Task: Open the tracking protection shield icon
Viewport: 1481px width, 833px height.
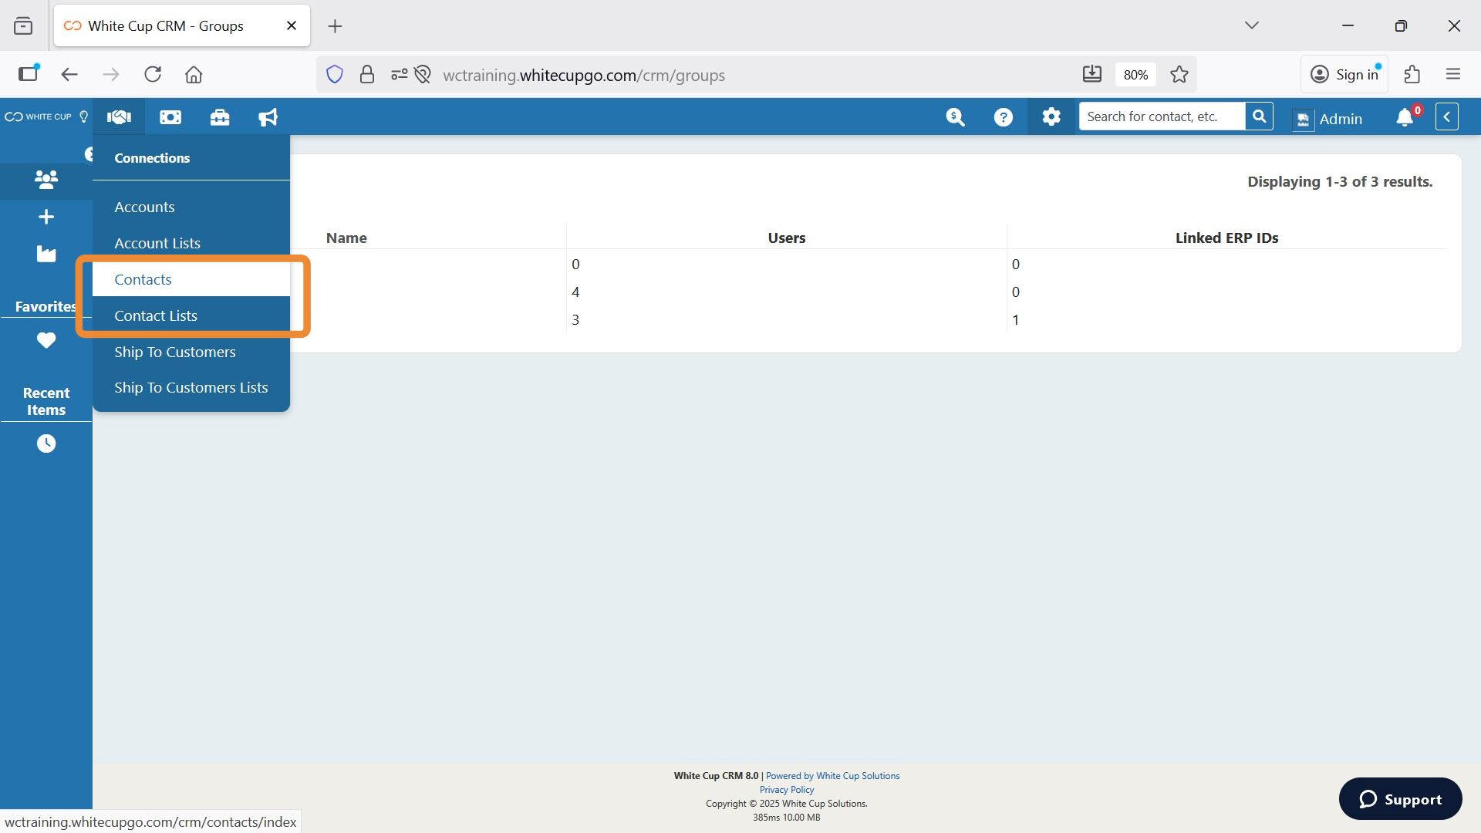Action: coord(334,74)
